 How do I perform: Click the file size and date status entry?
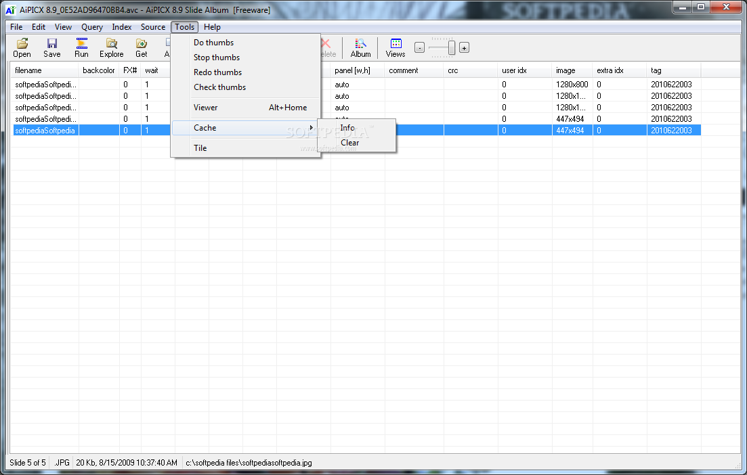pyautogui.click(x=127, y=463)
